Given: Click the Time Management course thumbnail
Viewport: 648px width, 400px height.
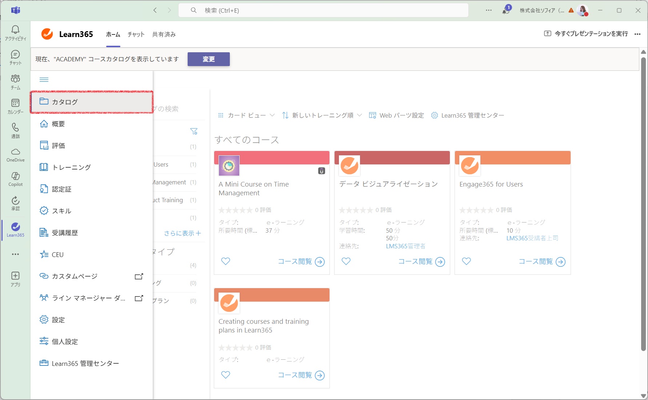Looking at the screenshot, I should pos(229,166).
